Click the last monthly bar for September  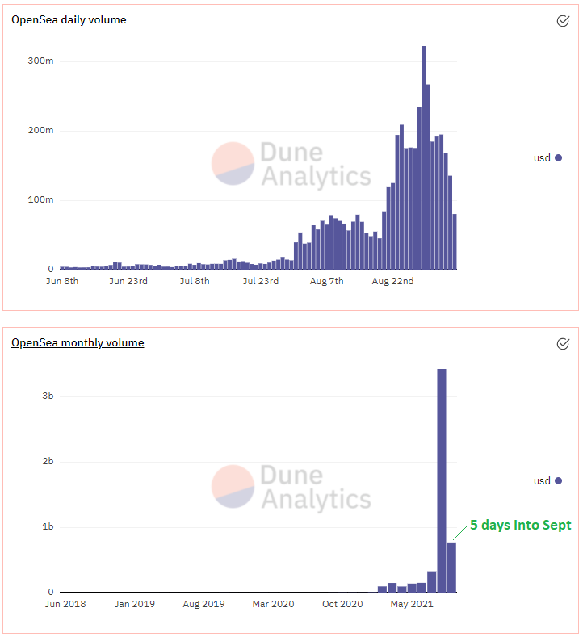point(451,567)
